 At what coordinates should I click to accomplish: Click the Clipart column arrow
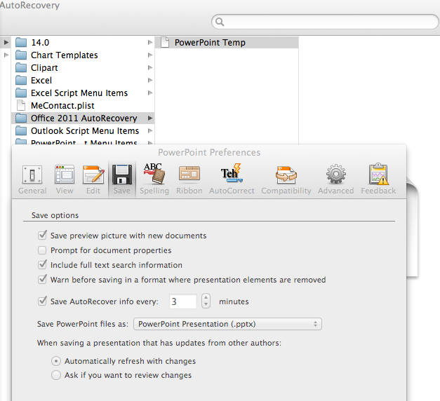[x=150, y=68]
